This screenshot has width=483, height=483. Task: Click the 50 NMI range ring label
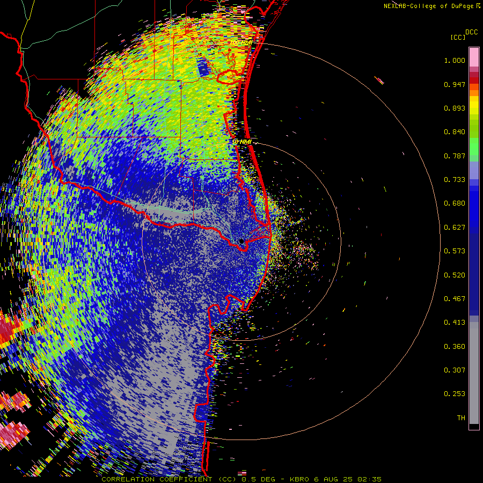(242, 142)
